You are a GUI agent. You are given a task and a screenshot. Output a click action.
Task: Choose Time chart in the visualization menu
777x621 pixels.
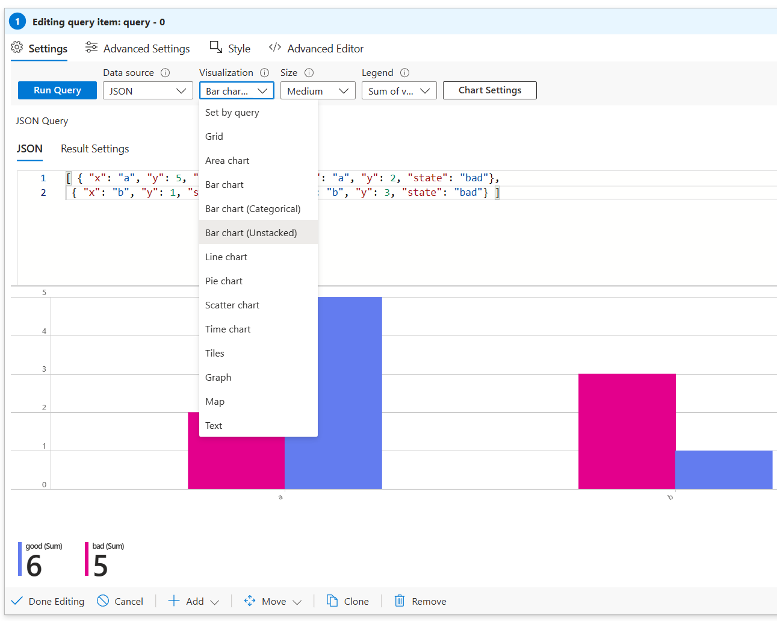pos(228,329)
